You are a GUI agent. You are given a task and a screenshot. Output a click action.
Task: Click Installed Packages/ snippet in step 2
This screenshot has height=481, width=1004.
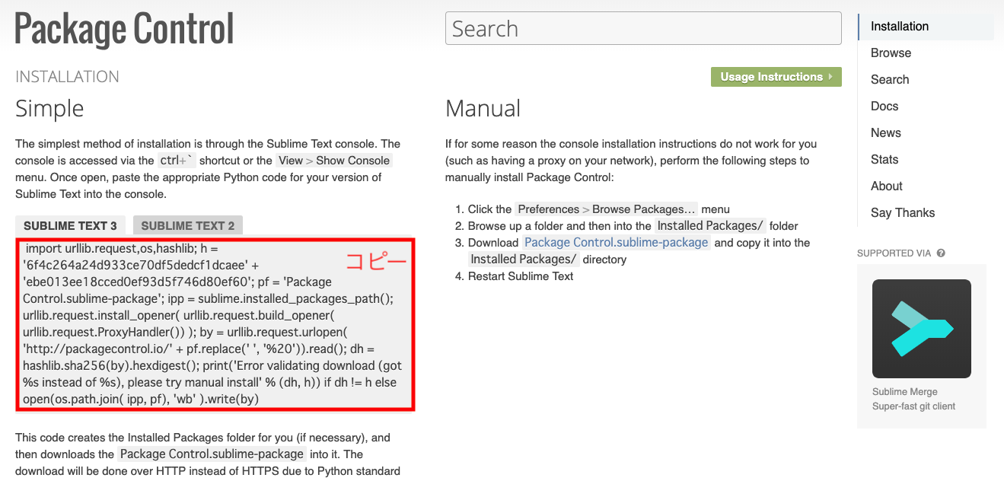[x=710, y=226]
